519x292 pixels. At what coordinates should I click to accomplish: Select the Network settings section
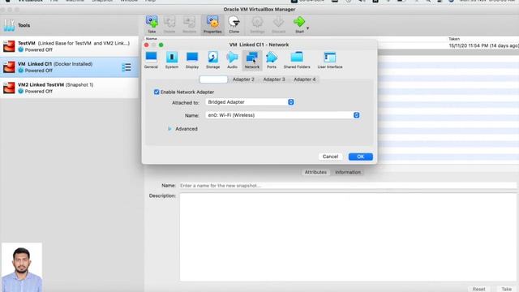[252, 60]
